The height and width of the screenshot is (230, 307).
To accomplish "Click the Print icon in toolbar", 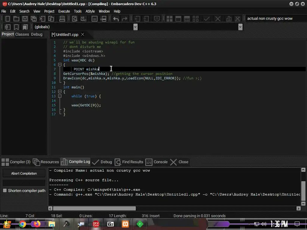I will pyautogui.click(x=62, y=19).
